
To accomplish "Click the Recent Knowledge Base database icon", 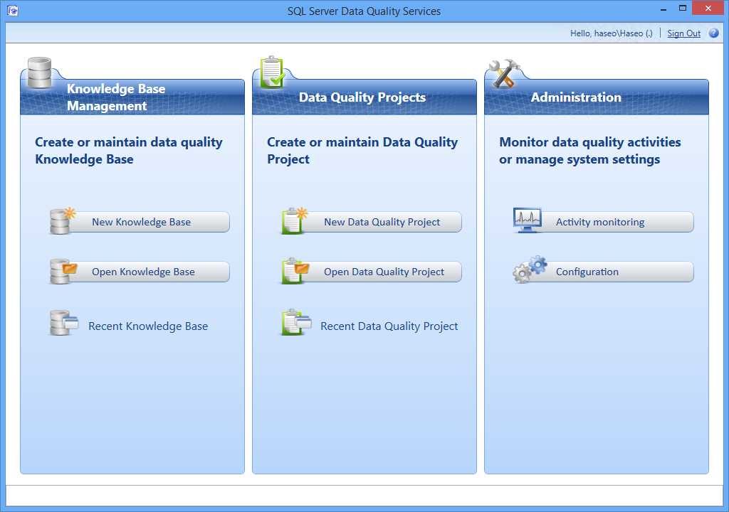I will [x=63, y=322].
